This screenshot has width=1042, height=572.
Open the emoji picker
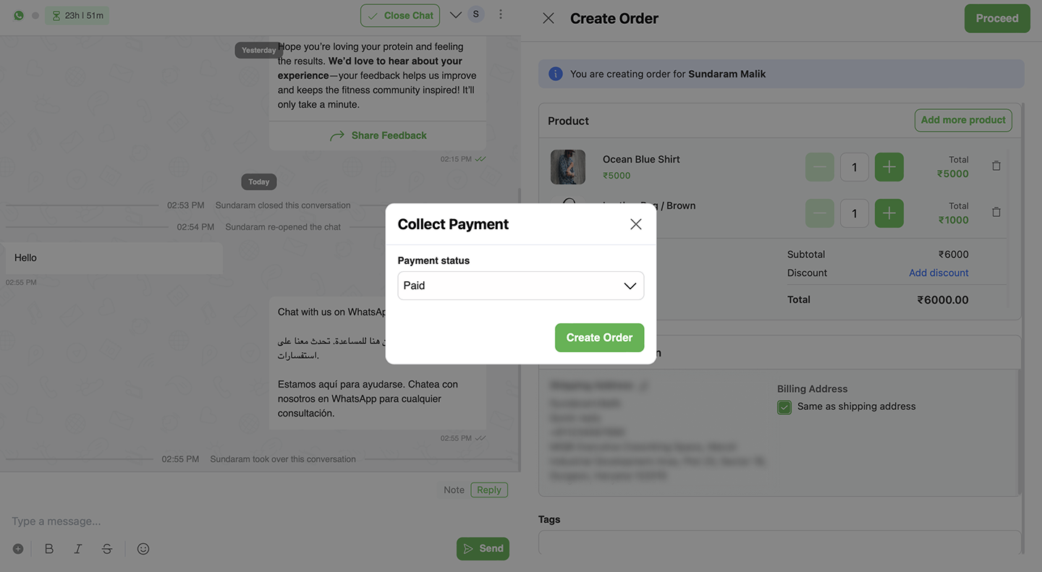point(143,549)
